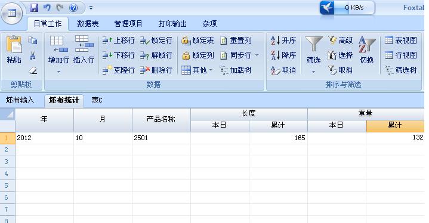Click 累计 header under 长度
The height and width of the screenshot is (223, 429).
pyautogui.click(x=278, y=126)
